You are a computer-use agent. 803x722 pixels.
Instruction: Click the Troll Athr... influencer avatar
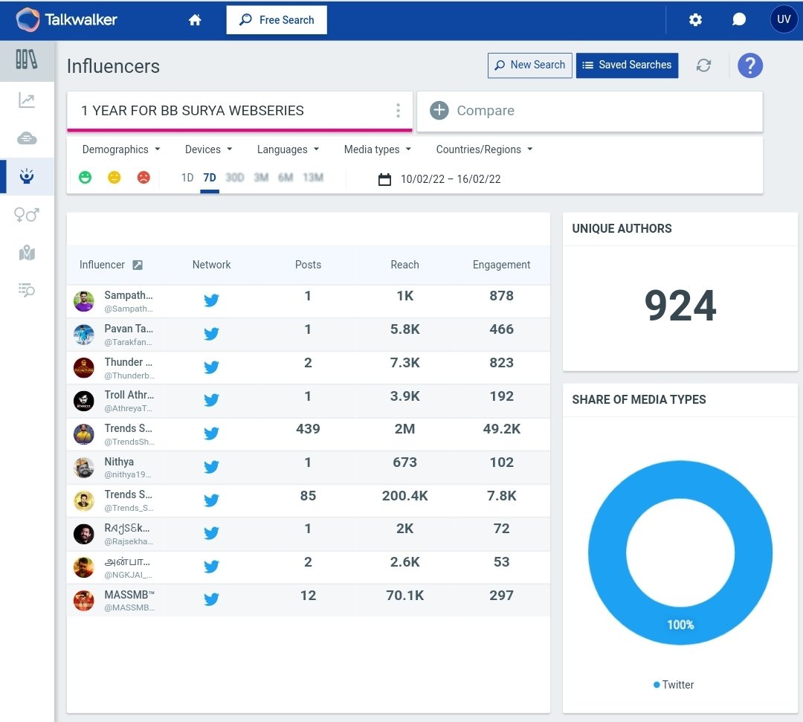(x=84, y=401)
